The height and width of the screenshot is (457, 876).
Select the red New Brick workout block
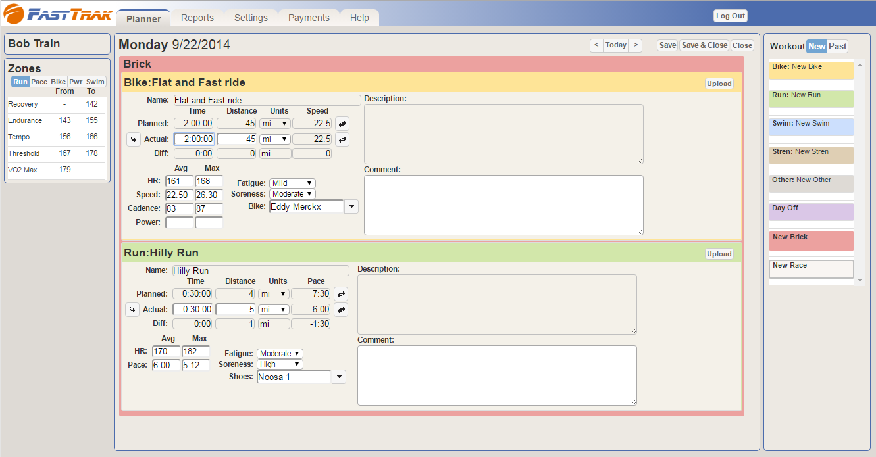click(x=811, y=241)
